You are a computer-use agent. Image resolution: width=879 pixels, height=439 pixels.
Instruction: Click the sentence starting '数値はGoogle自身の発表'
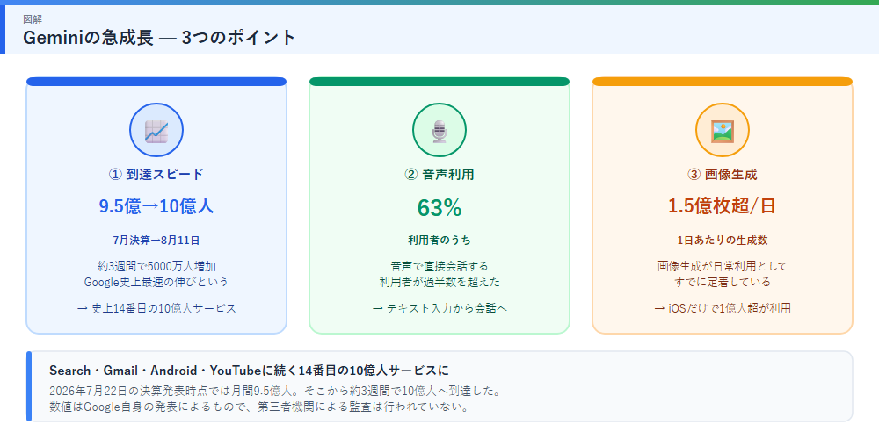[259, 407]
